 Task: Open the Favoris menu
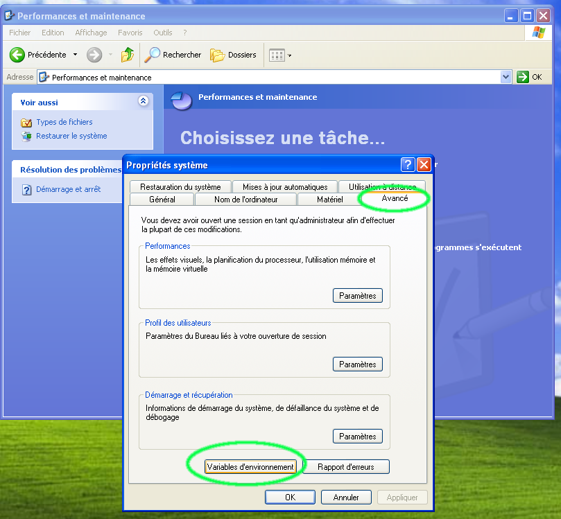(x=130, y=33)
